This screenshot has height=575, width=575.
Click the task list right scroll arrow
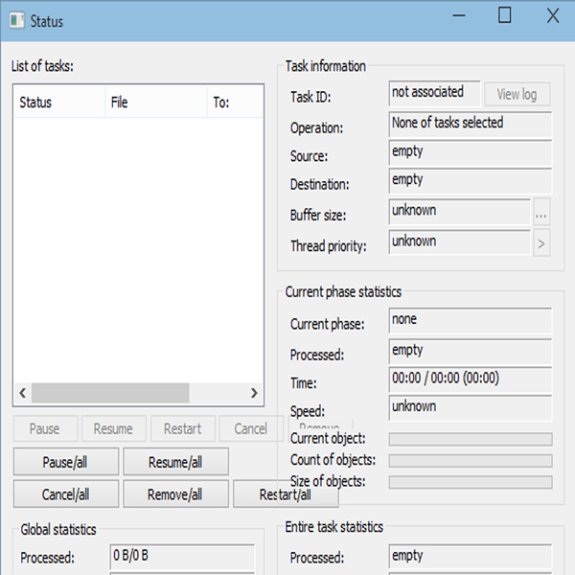[254, 393]
